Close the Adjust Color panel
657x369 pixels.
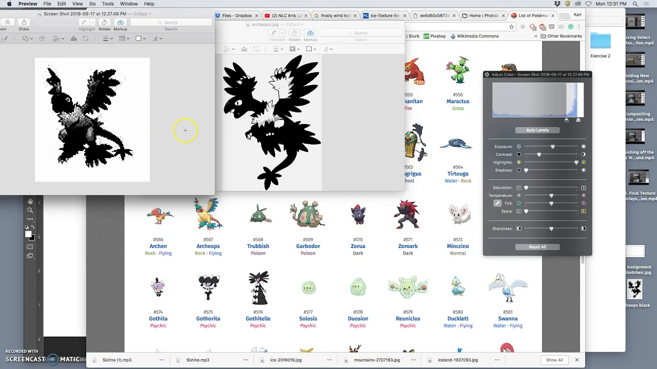487,74
